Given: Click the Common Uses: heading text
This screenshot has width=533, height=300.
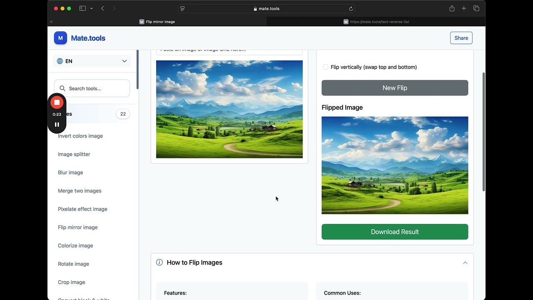Looking at the screenshot, I should pyautogui.click(x=342, y=293).
